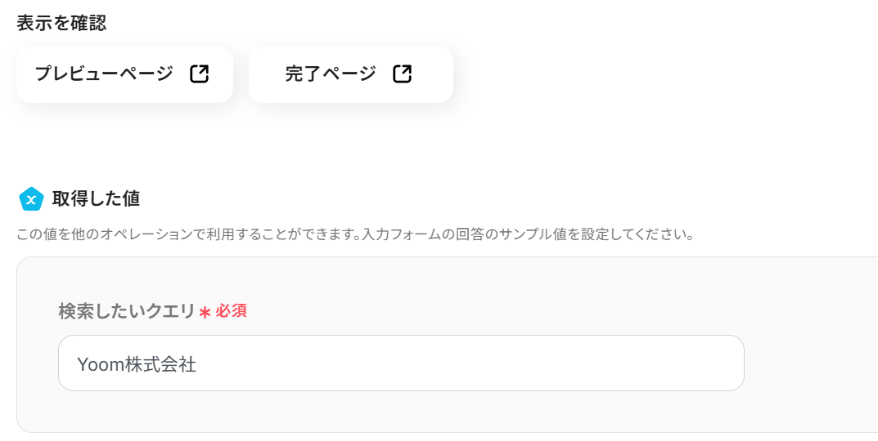Click external-link icon beside 完了ページ
Viewport: 878px width, 441px height.
[402, 74]
